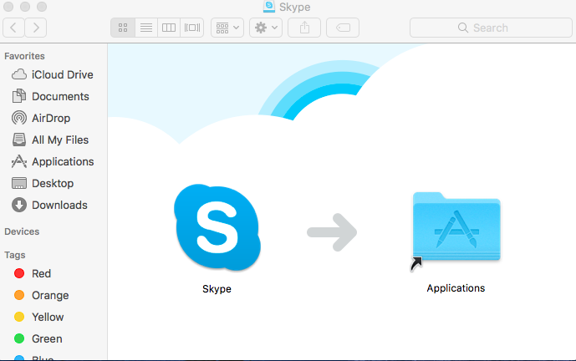Click the Share toolbar button
Viewport: 576px width, 361px height.
click(x=304, y=28)
